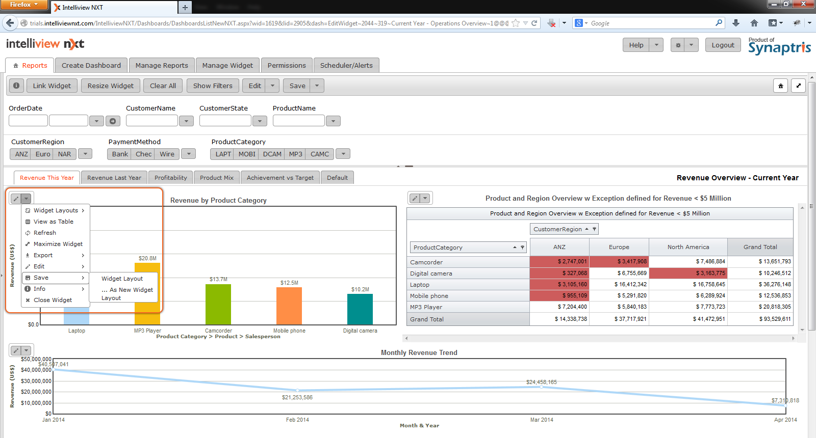Open the ProductCategory pivot field dropdown
Image resolution: width=816 pixels, height=438 pixels.
522,248
